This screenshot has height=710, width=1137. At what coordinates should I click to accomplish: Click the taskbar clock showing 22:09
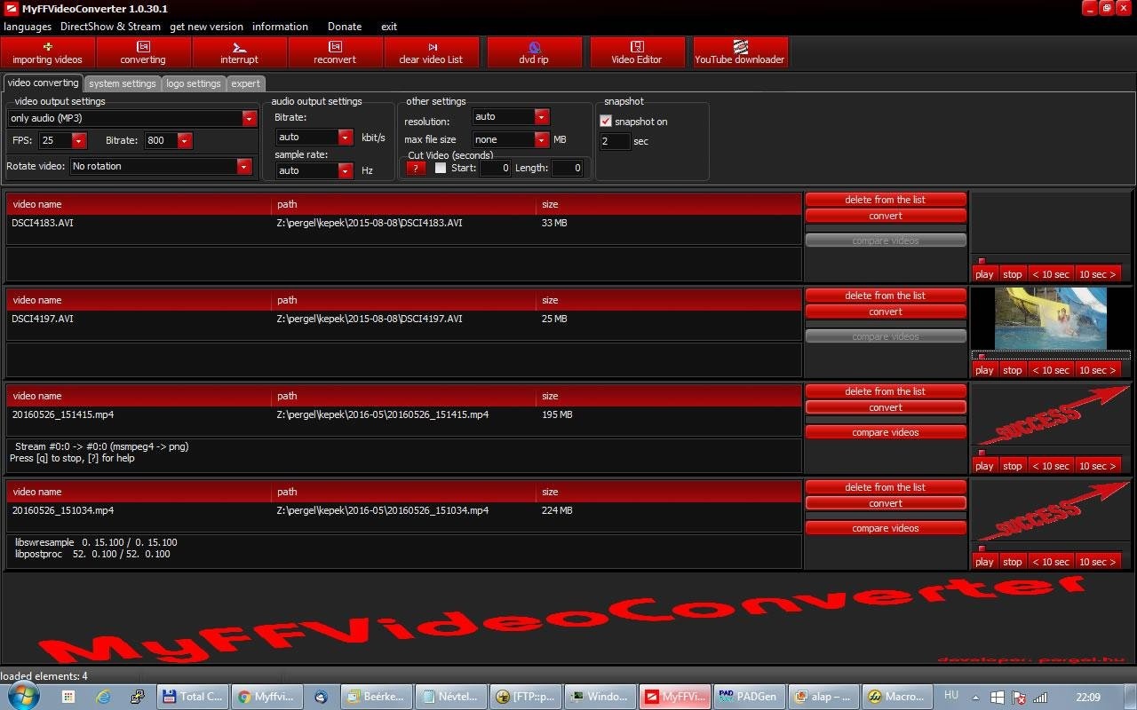click(x=1088, y=697)
